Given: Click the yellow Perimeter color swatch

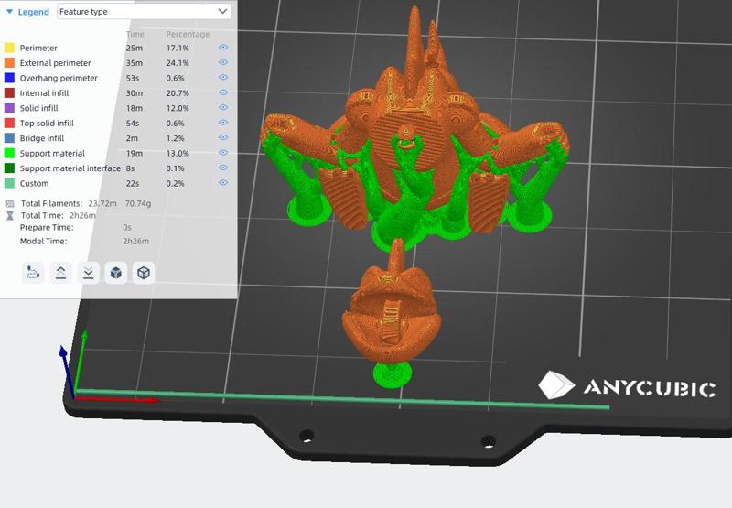Looking at the screenshot, I should [x=9, y=48].
